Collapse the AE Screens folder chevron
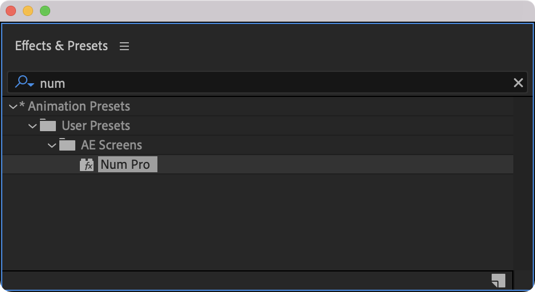The height and width of the screenshot is (292, 535). point(52,145)
